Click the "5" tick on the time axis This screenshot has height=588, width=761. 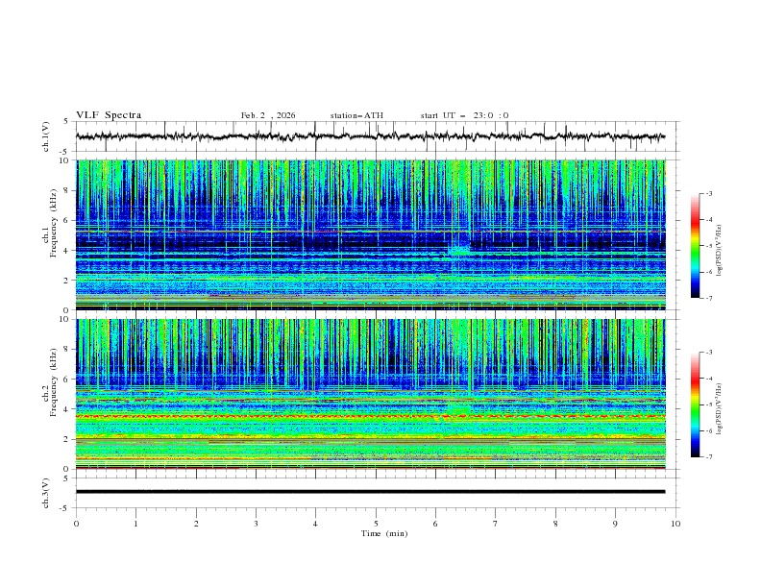(376, 524)
